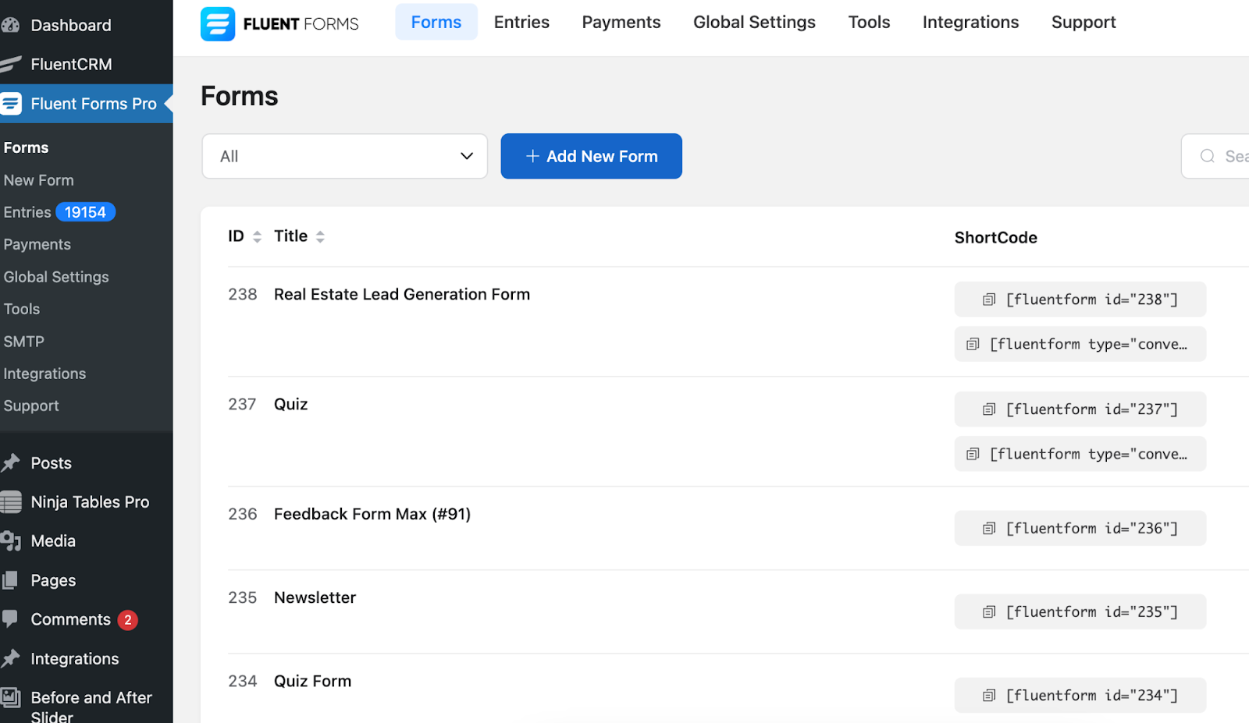Copy shortcode icon for fluentform id 237
This screenshot has width=1249, height=723.
989,409
